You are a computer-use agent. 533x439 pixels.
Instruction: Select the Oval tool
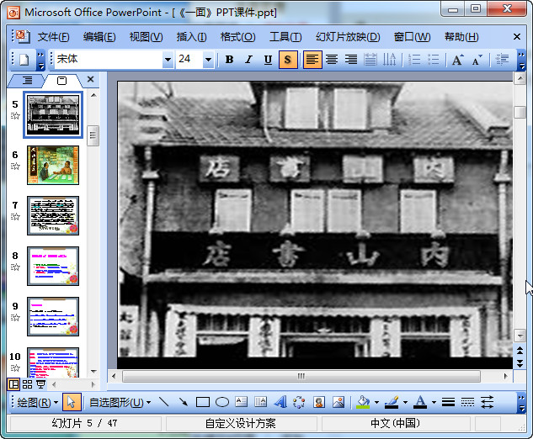(222, 402)
